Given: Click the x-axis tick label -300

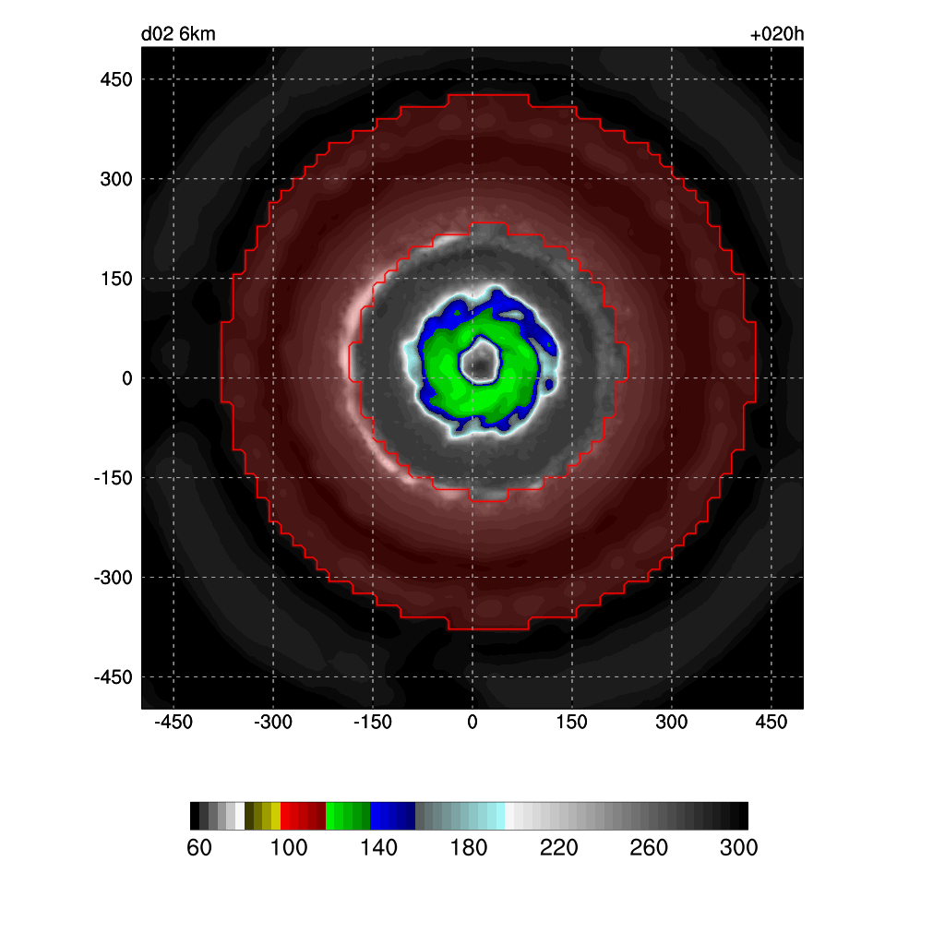Looking at the screenshot, I should 272,722.
